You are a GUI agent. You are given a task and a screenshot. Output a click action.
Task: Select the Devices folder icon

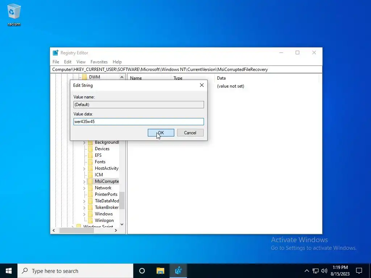coord(90,149)
